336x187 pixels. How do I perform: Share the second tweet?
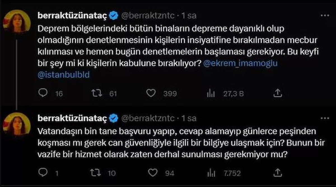tap(277, 173)
